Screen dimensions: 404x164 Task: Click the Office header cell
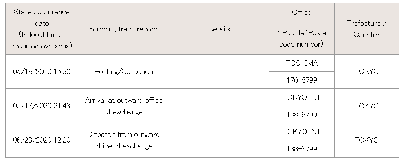click(302, 12)
